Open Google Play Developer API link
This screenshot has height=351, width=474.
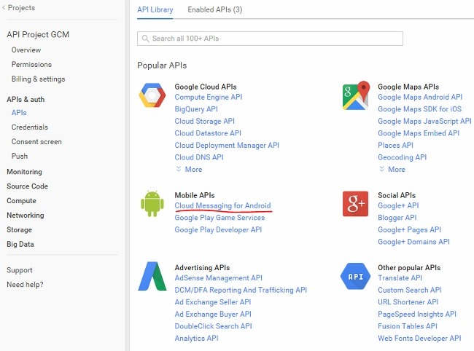tap(218, 230)
